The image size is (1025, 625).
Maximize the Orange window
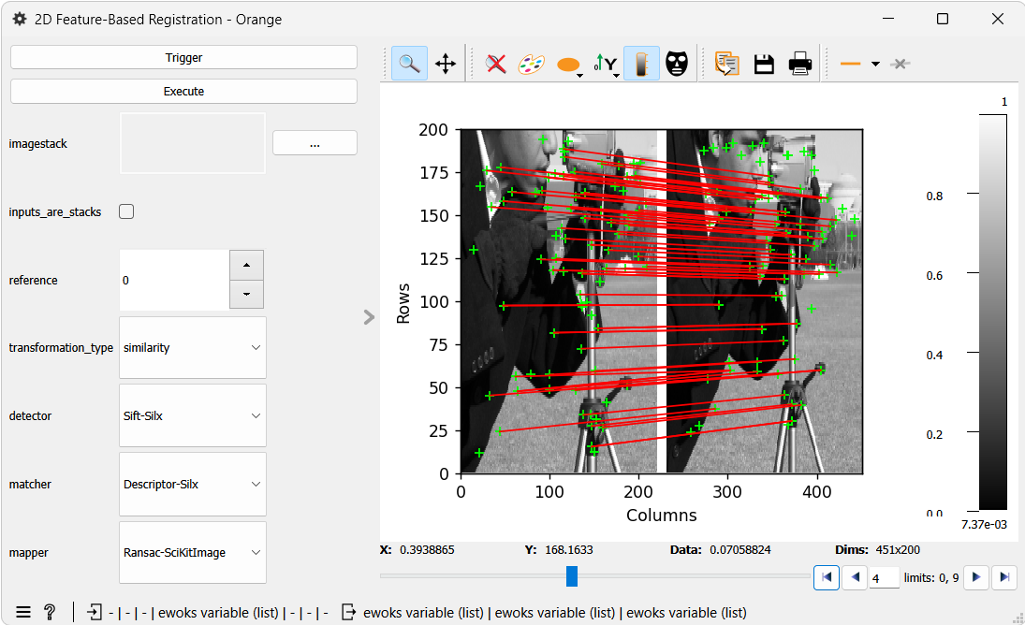[943, 19]
